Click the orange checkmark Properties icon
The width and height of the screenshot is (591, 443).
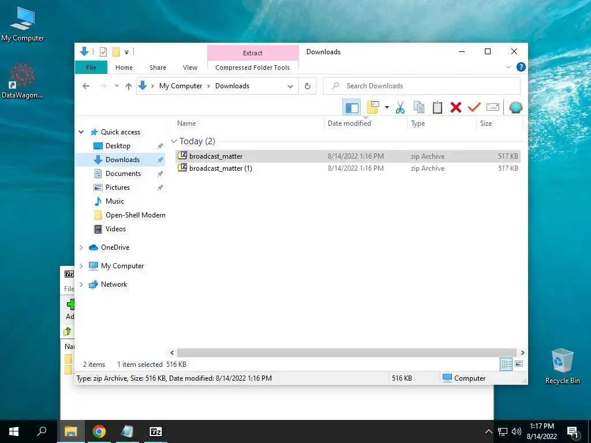coord(474,108)
